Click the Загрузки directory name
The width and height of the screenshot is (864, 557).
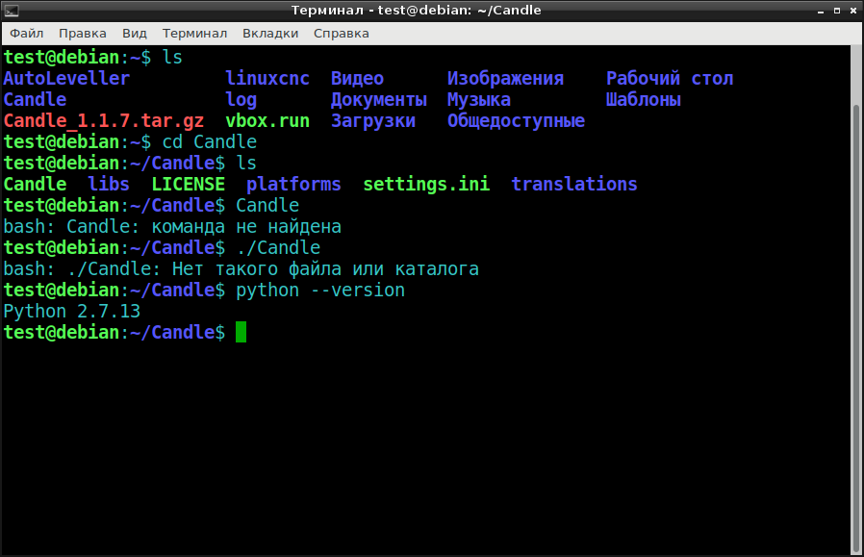coord(373,120)
